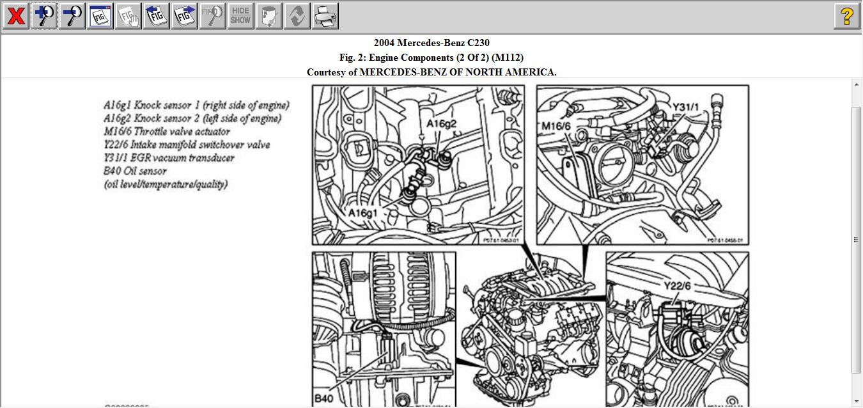The image size is (863, 408).
Task: Click the B40 label in diagram
Action: (323, 398)
